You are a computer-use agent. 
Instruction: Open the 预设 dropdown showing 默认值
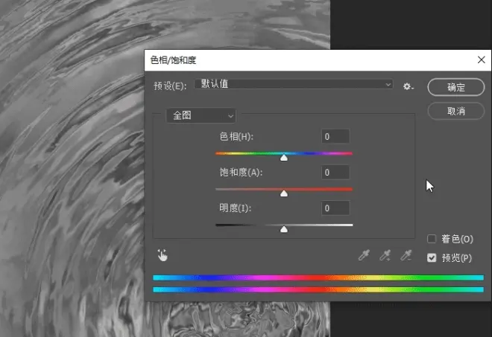(x=294, y=84)
